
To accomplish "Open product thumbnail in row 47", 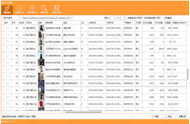I will (41, 42).
